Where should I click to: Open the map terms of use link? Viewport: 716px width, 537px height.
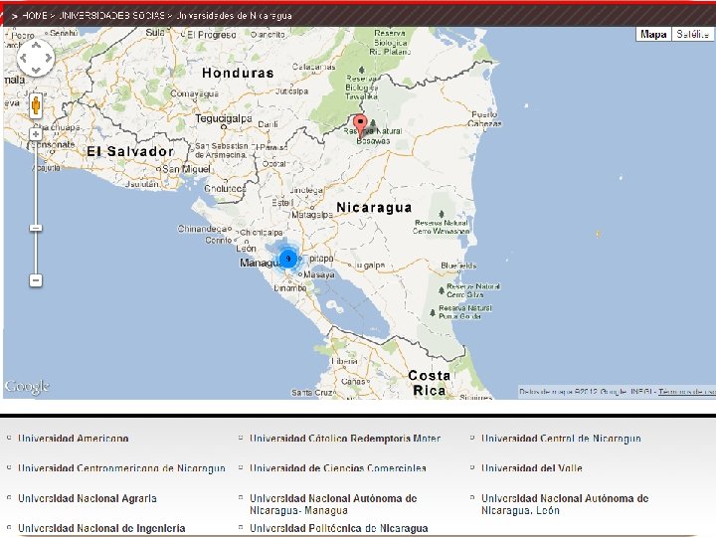(x=686, y=392)
